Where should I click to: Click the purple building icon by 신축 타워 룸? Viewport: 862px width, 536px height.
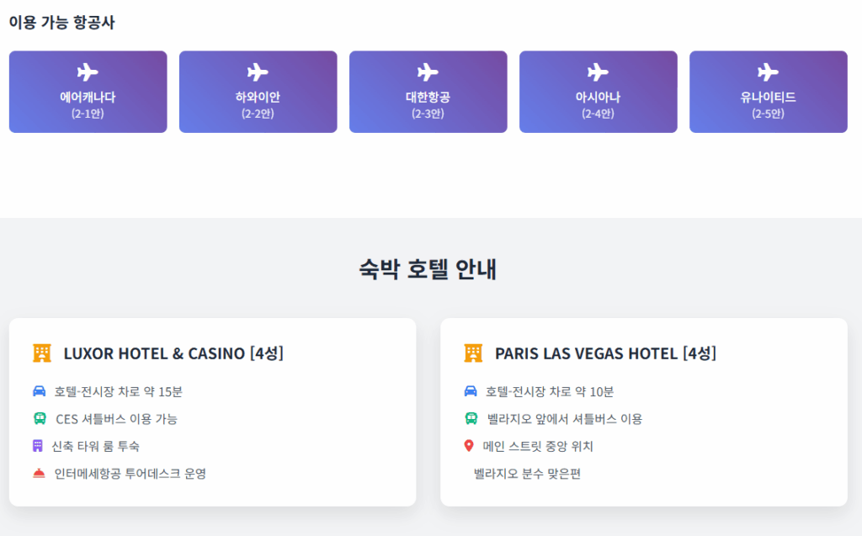(x=37, y=445)
